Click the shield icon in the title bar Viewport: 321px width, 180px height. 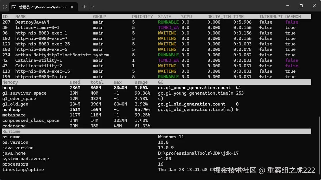pyautogui.click(x=5, y=7)
